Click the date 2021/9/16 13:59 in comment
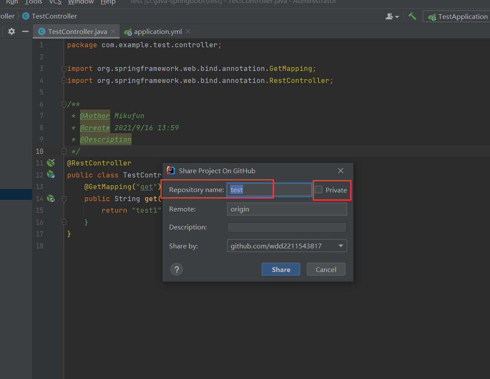This screenshot has width=490, height=379. (147, 128)
